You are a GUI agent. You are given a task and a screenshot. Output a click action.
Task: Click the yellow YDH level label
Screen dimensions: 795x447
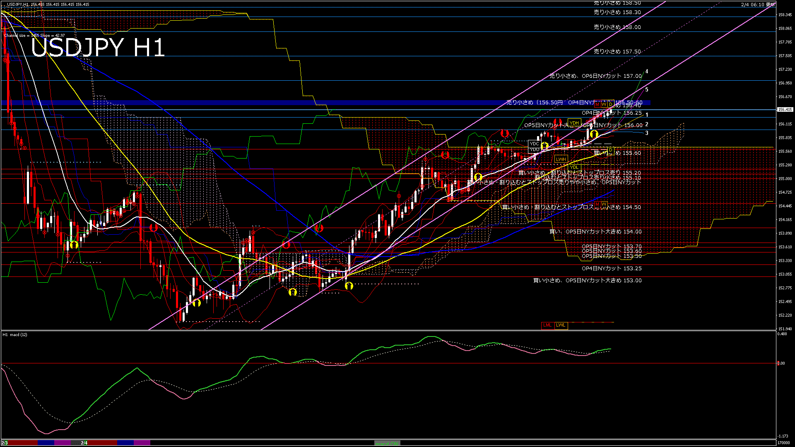[574, 123]
